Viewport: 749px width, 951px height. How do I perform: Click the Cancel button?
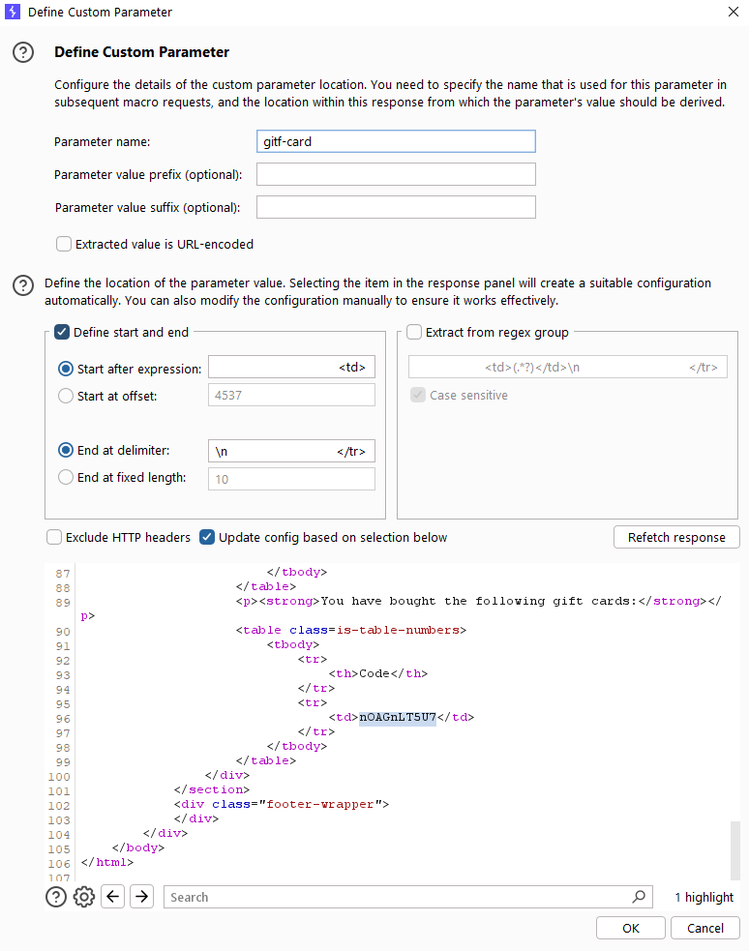[x=704, y=928]
